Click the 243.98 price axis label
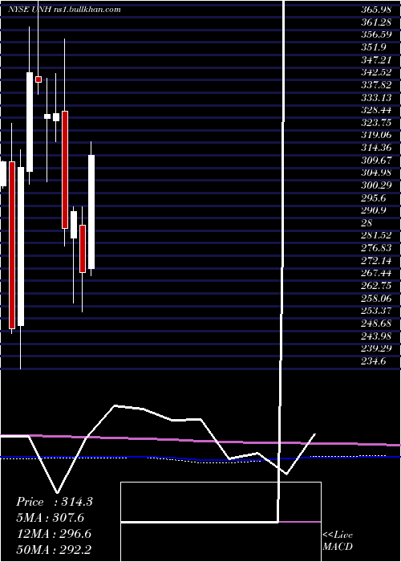 tap(376, 336)
